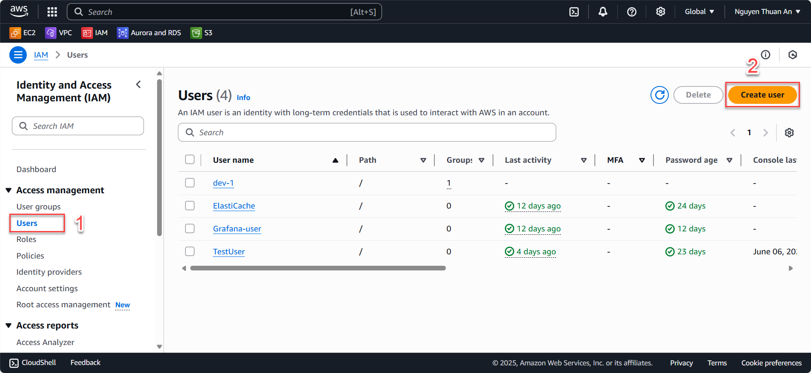Open the dev-1 user link
Viewport: 811px width, 373px height.
(223, 183)
